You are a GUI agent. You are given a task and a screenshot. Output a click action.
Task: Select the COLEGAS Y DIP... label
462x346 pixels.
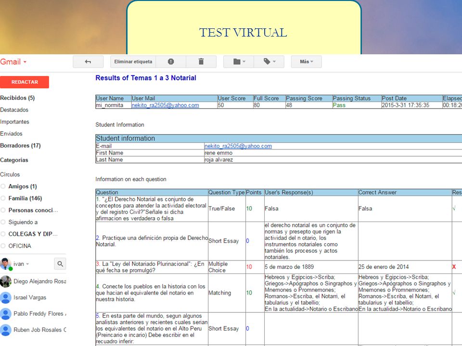[x=33, y=234]
